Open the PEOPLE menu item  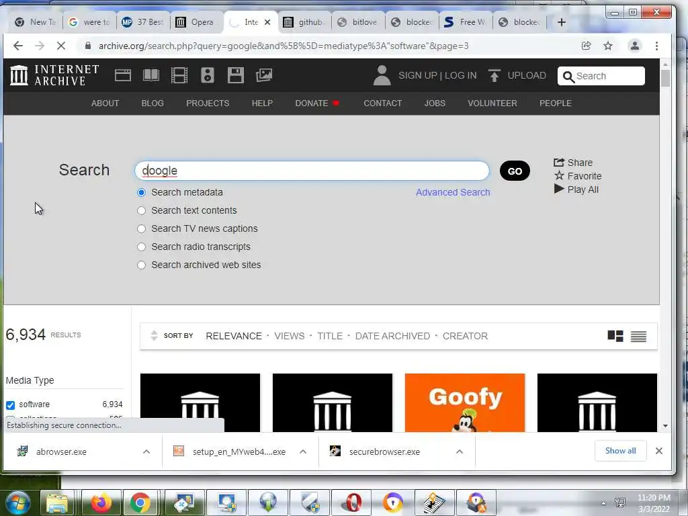pyautogui.click(x=555, y=103)
